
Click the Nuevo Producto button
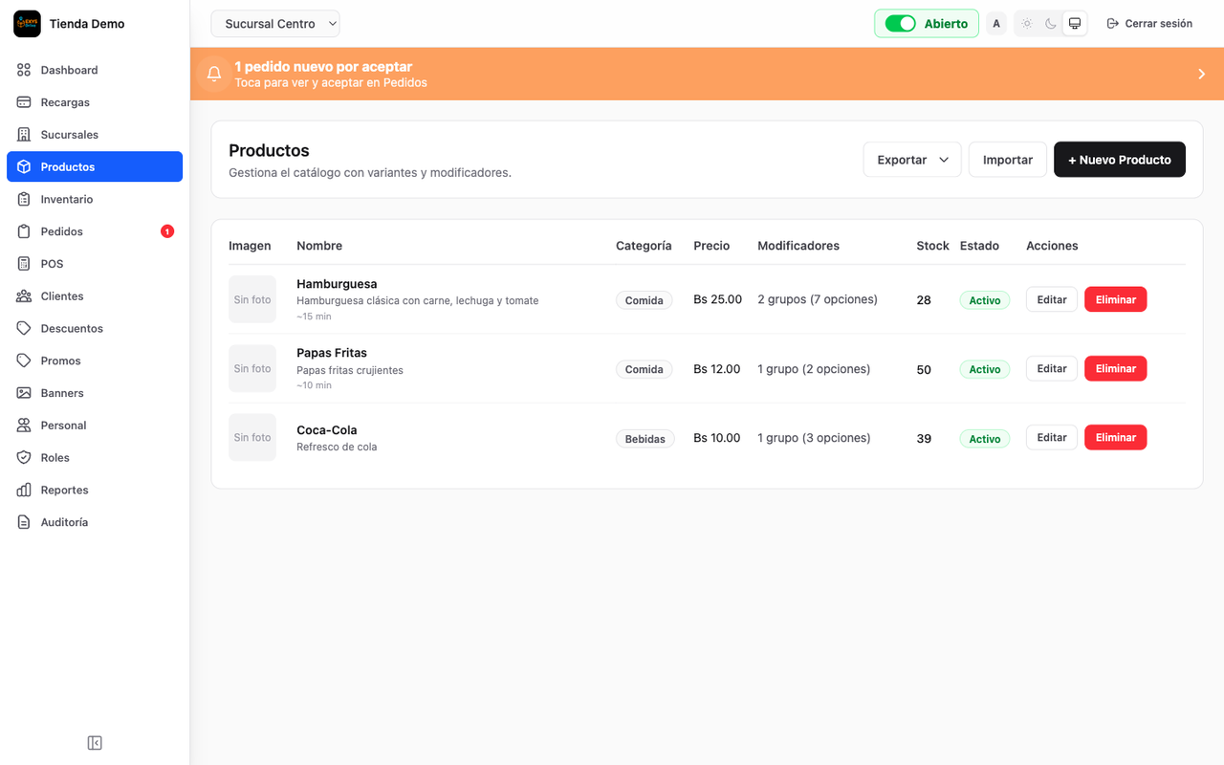point(1120,160)
